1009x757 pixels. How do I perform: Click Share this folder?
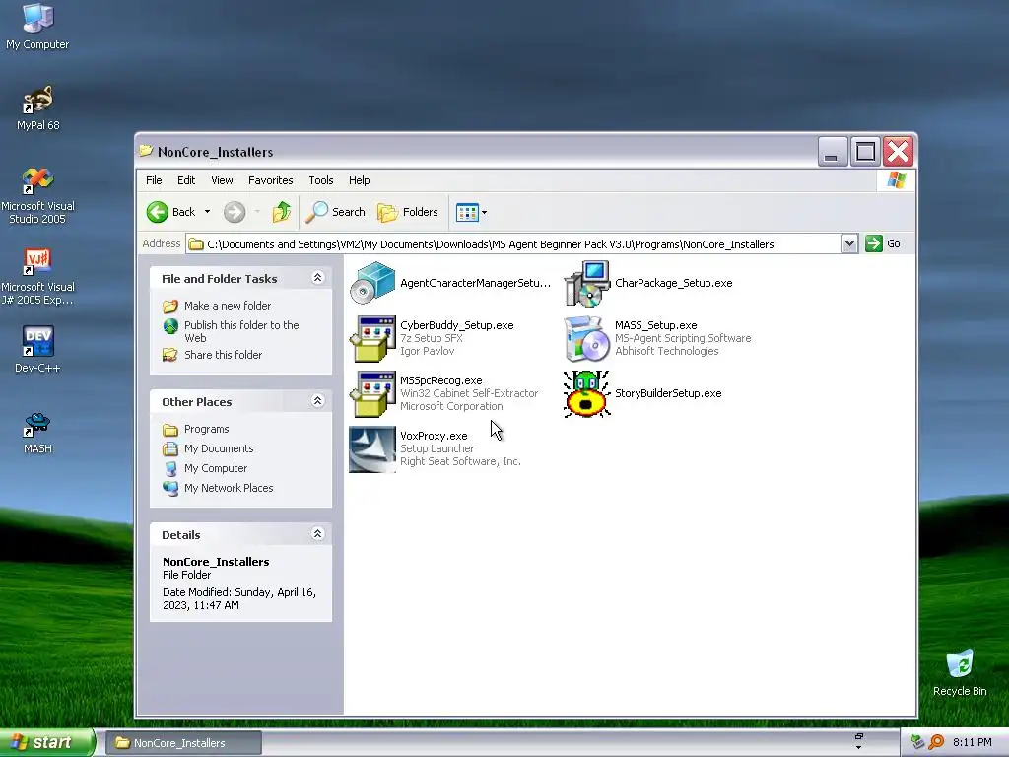pos(223,355)
